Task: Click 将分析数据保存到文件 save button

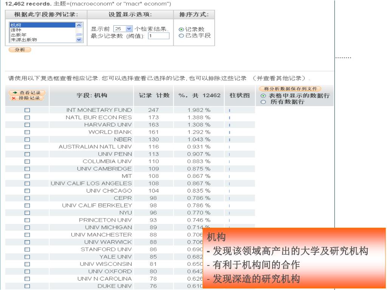Action: click(290, 88)
